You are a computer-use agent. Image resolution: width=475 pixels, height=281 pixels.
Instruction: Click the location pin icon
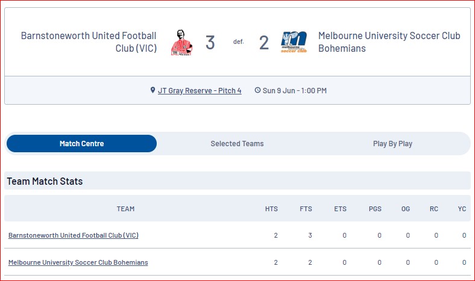point(153,90)
